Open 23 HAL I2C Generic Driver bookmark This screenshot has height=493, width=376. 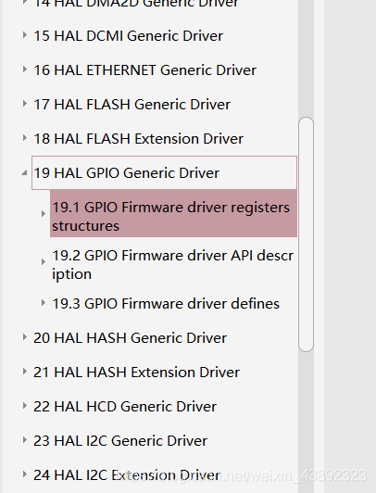tap(120, 441)
